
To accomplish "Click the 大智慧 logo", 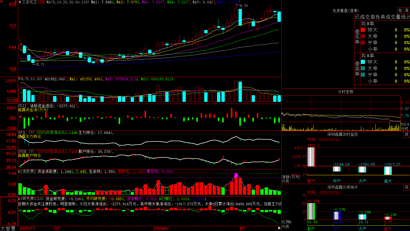I will (x=8, y=228).
